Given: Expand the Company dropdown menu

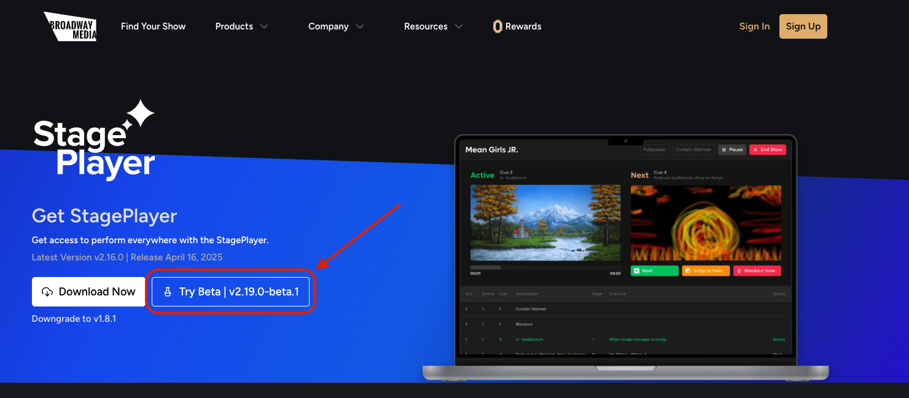Looking at the screenshot, I should [336, 26].
